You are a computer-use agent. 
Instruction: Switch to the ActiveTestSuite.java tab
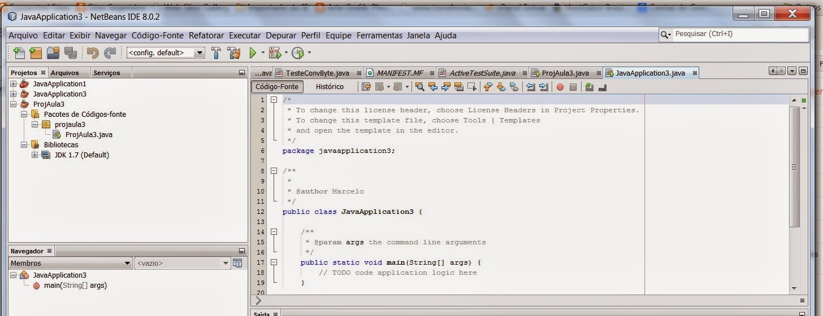coord(482,73)
